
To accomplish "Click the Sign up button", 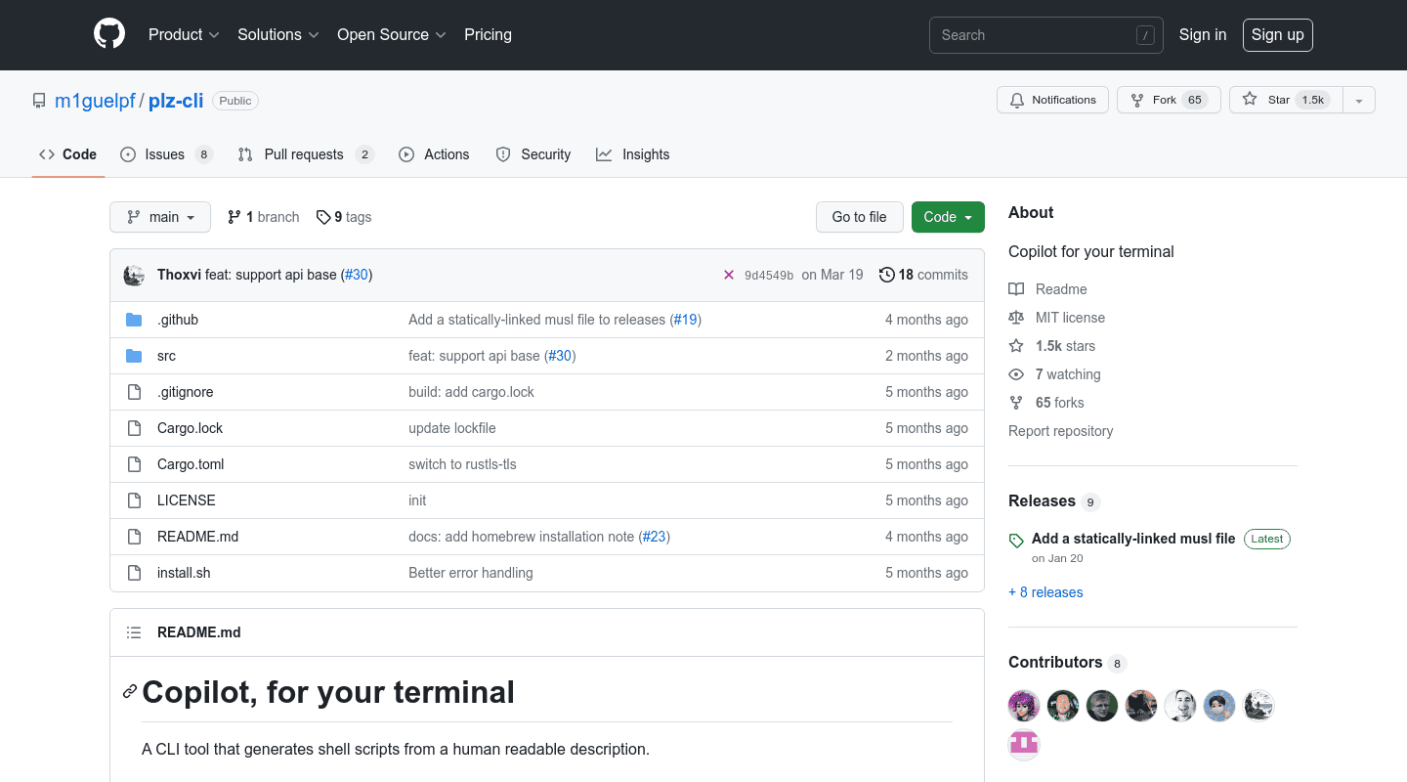I will tap(1277, 34).
